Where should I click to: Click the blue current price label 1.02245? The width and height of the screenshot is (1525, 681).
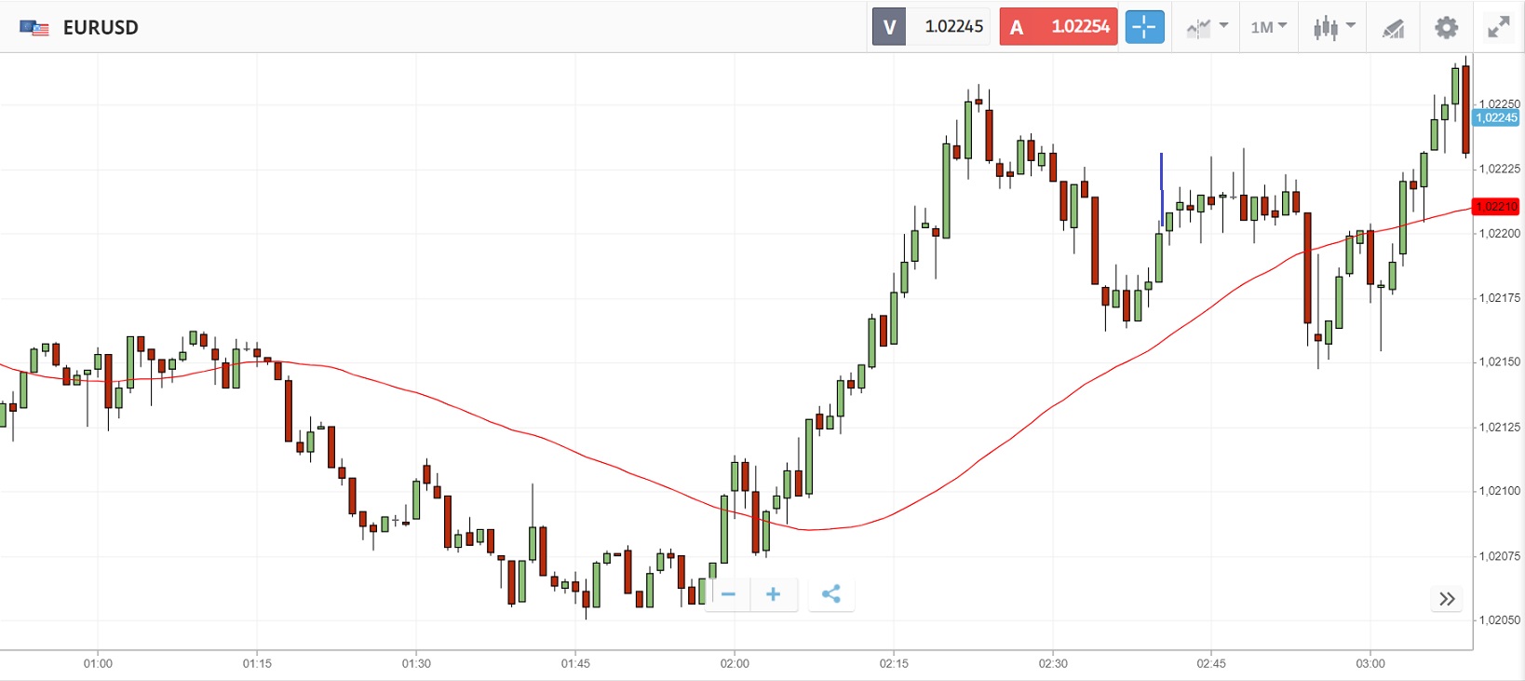pyautogui.click(x=1496, y=117)
